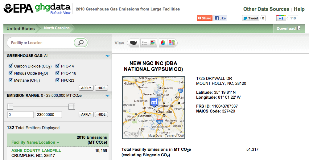The height and width of the screenshot is (160, 309).
Task: Click the 132 Total Emitters Displayed text
Action: 33,128
